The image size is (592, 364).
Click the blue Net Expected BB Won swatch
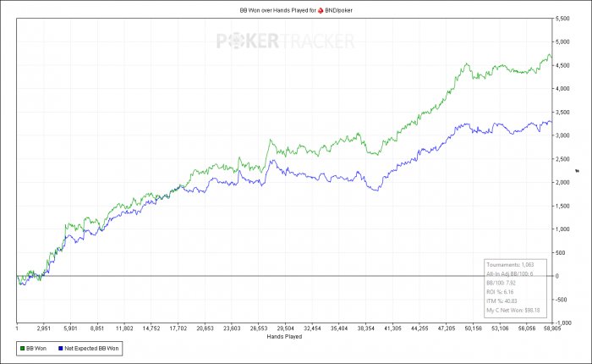tap(60, 349)
